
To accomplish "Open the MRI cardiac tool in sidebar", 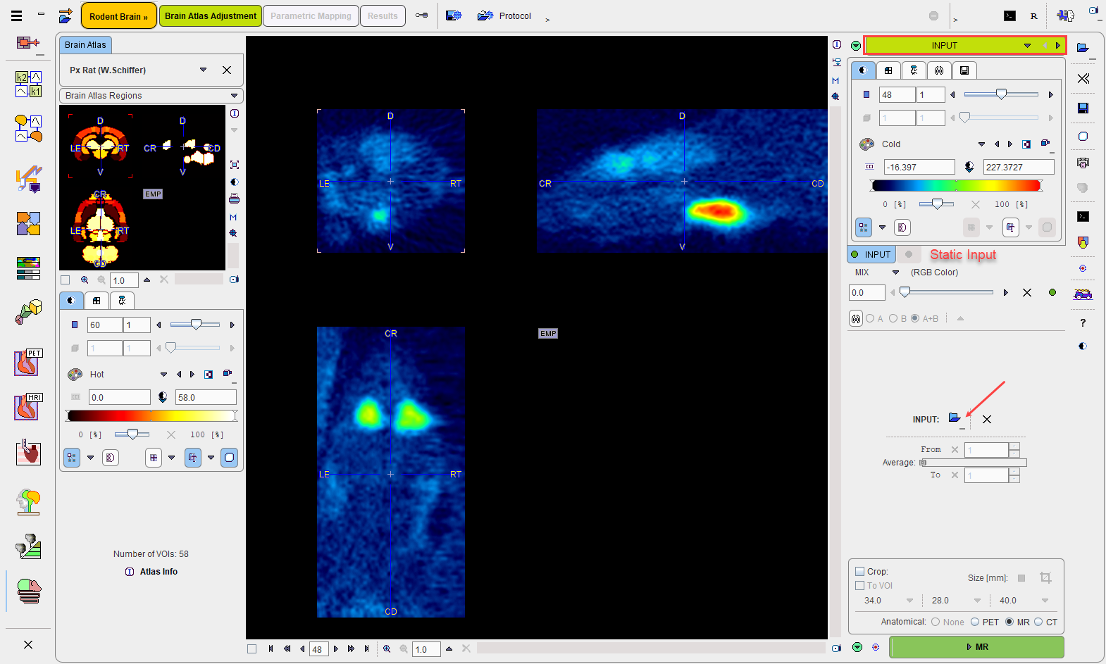I will pos(28,407).
